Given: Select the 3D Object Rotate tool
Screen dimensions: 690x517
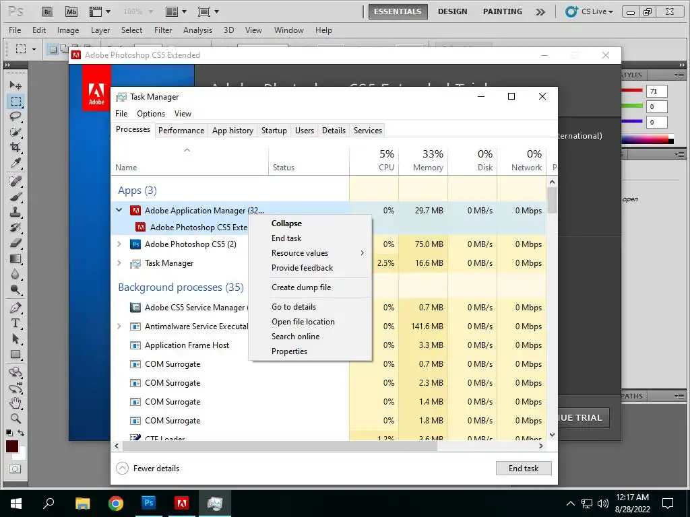Looking at the screenshot, I should (15, 372).
